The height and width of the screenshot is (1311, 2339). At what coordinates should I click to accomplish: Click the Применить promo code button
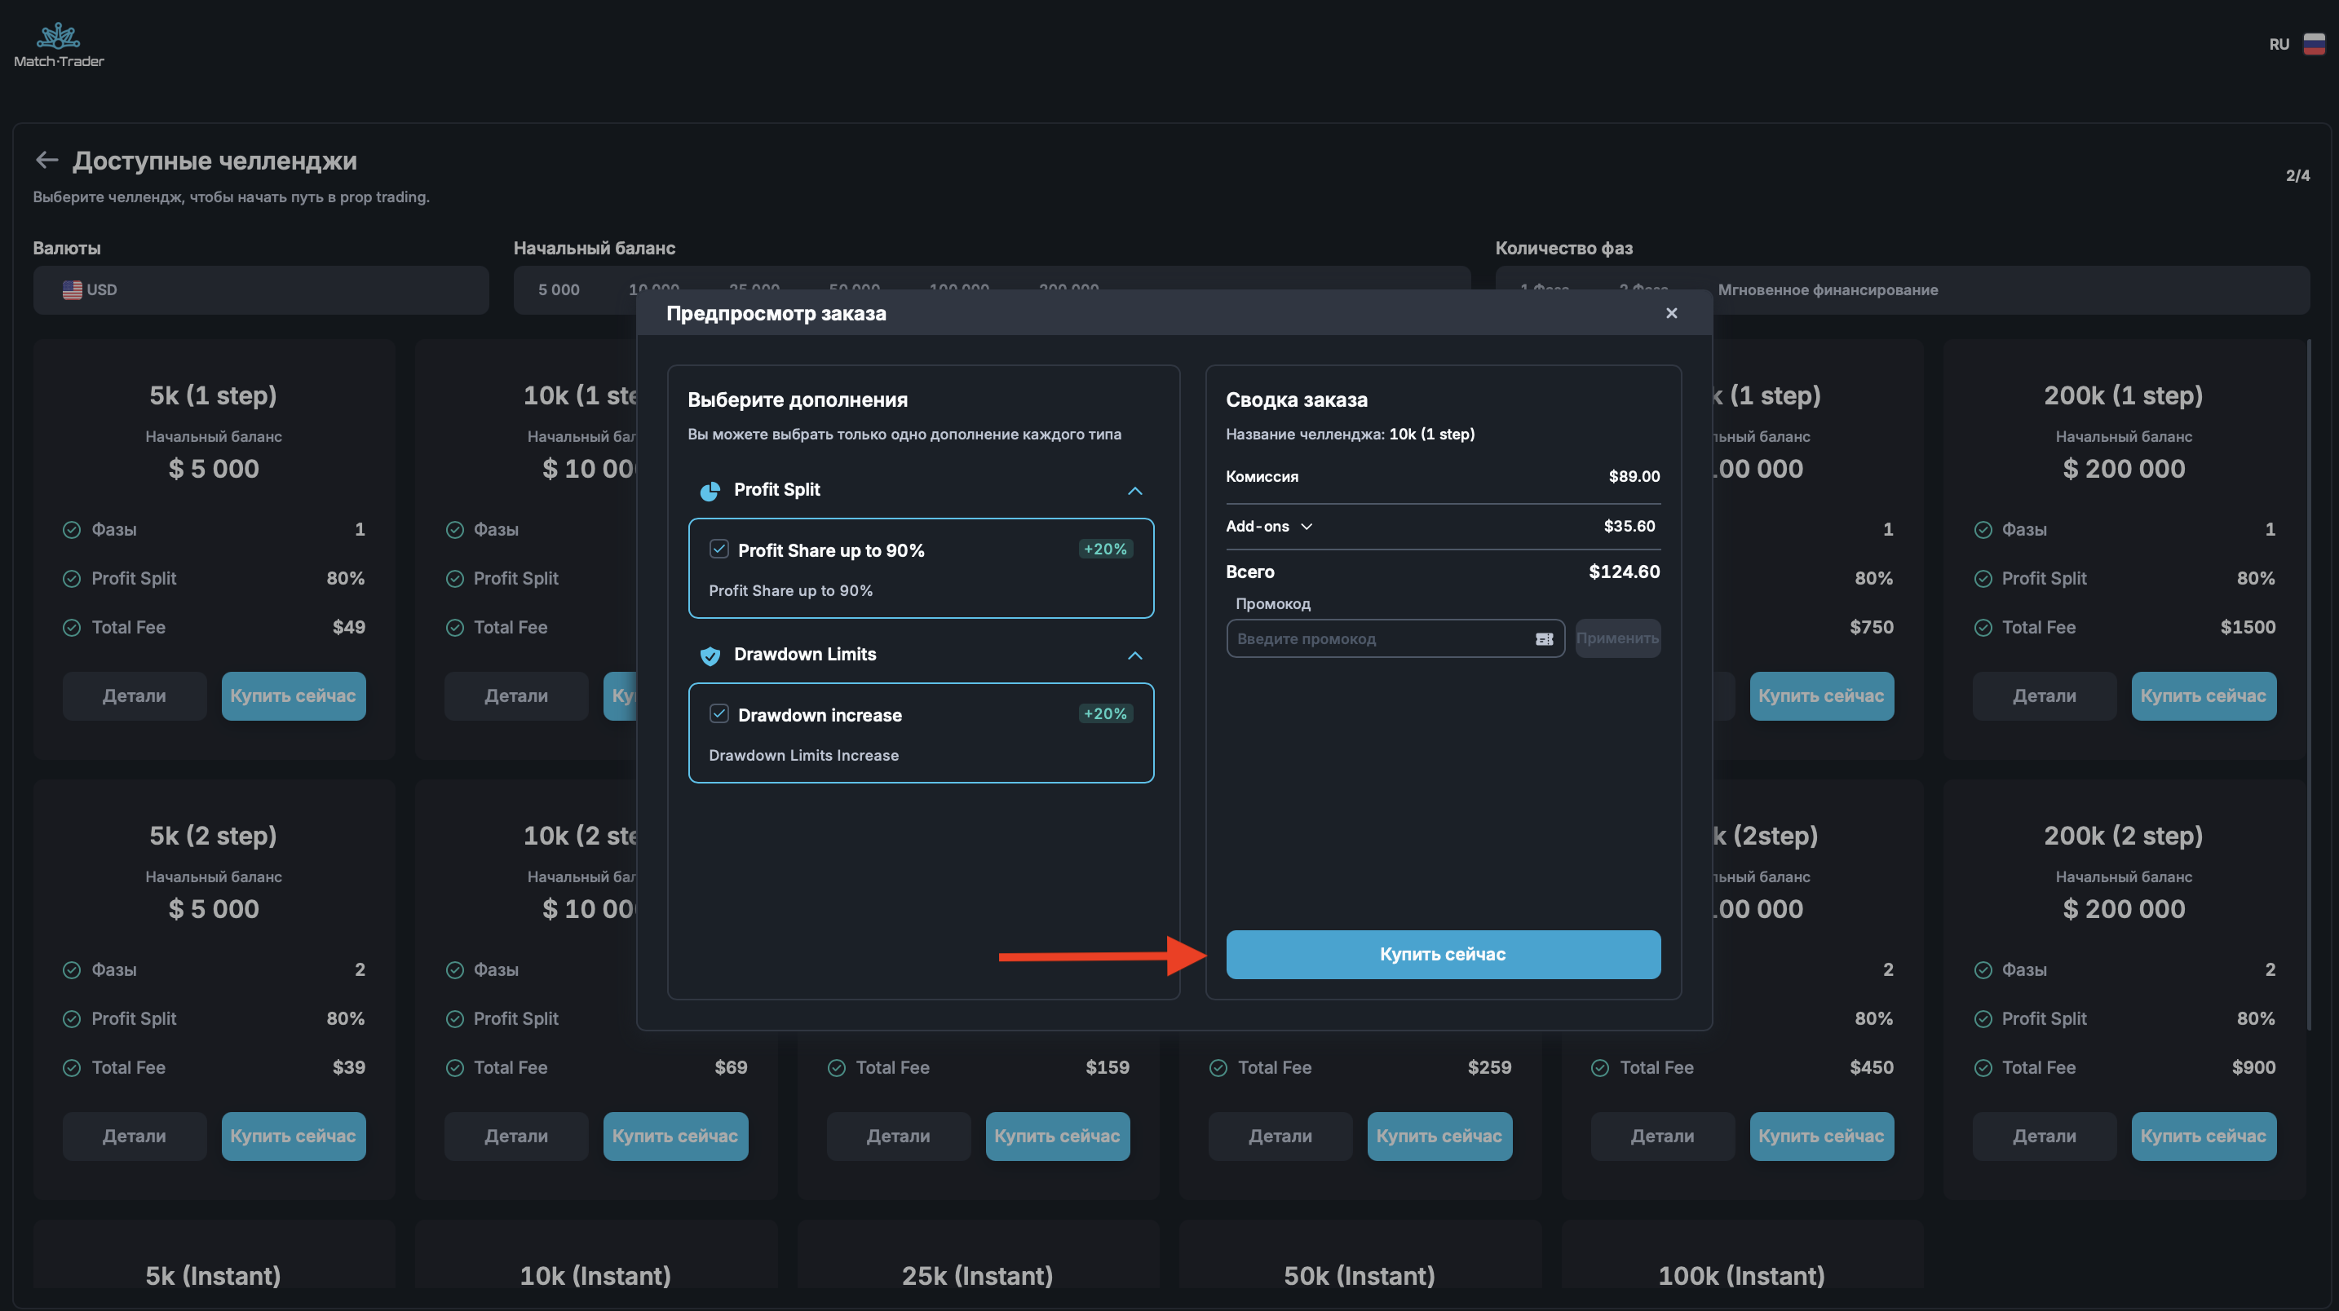click(1617, 639)
